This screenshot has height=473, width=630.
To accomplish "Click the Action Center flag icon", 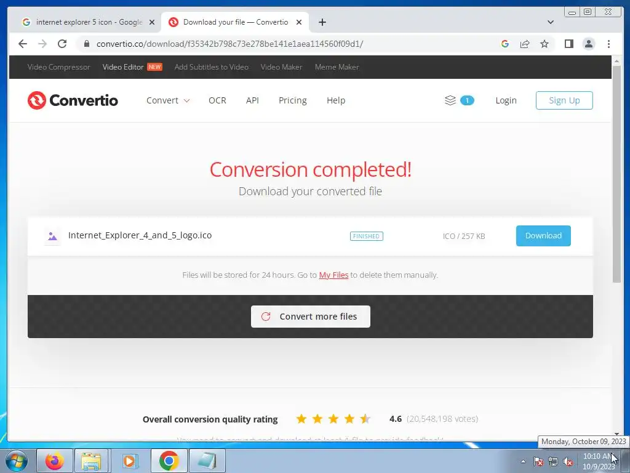I will pyautogui.click(x=538, y=461).
